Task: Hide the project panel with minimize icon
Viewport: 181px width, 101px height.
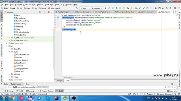Action: pyautogui.click(x=52, y=12)
